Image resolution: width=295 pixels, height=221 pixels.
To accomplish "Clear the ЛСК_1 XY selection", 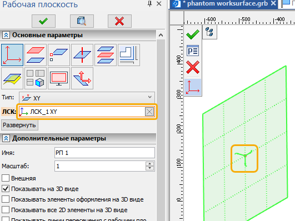I will tap(149, 112).
